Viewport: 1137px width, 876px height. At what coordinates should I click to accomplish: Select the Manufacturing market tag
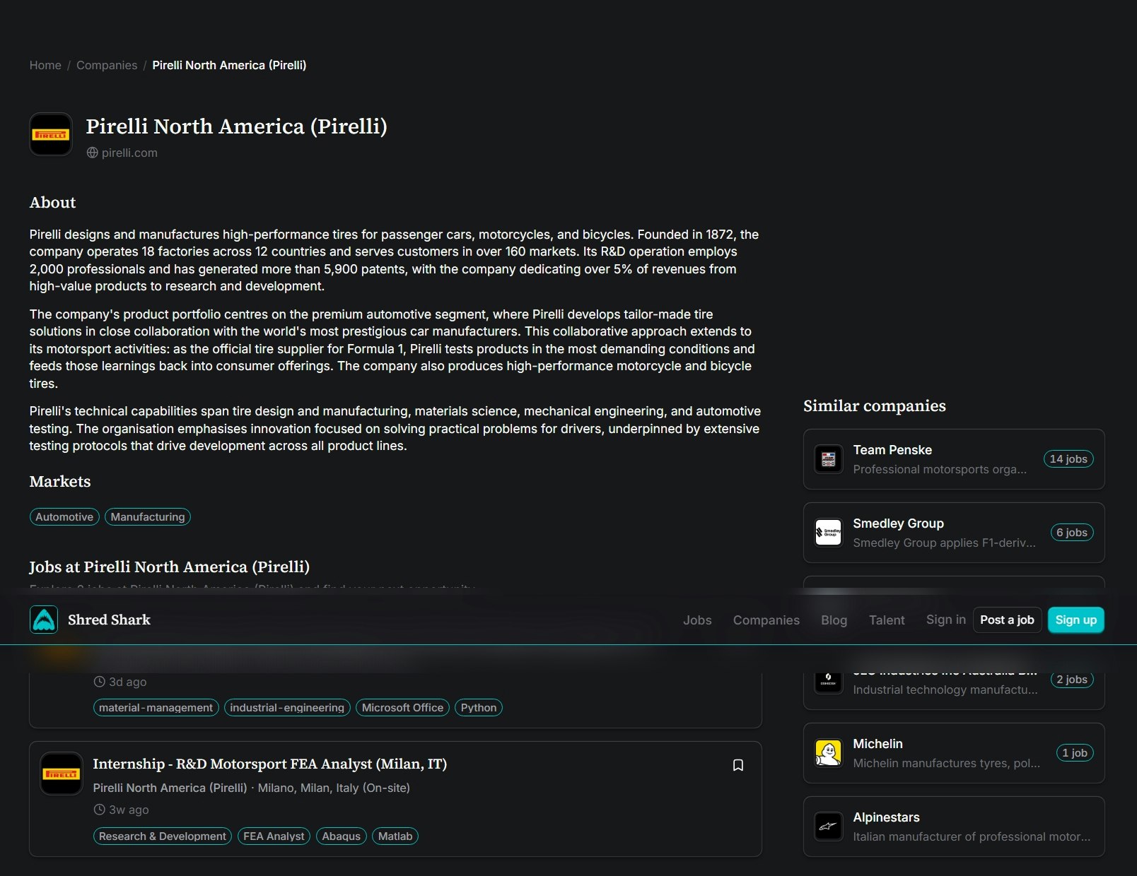click(148, 517)
